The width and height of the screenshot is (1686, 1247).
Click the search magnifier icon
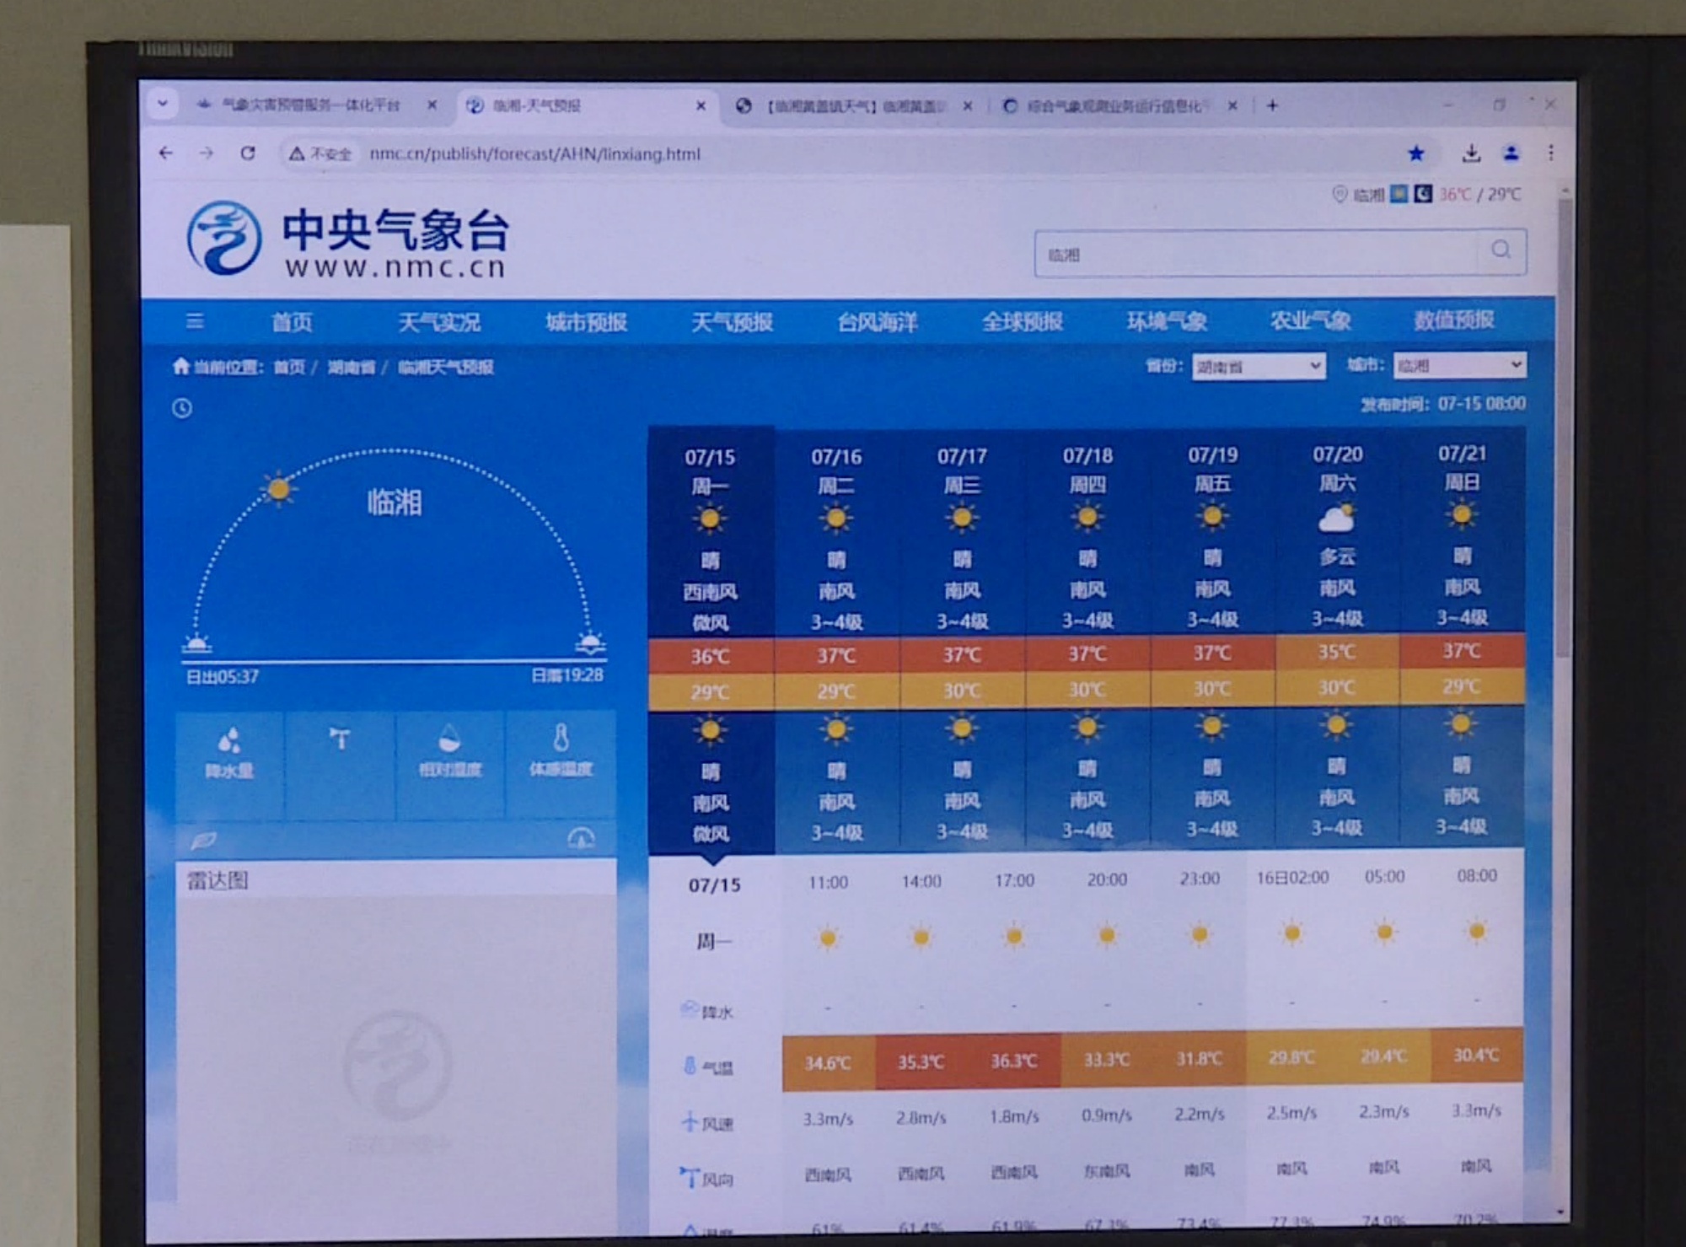pos(1501,250)
